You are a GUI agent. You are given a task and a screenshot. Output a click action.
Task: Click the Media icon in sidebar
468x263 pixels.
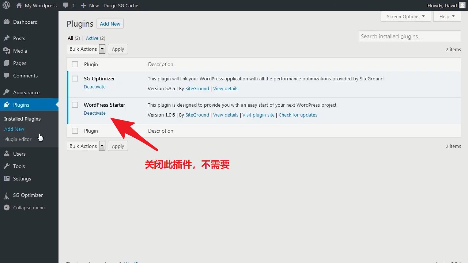[7, 51]
